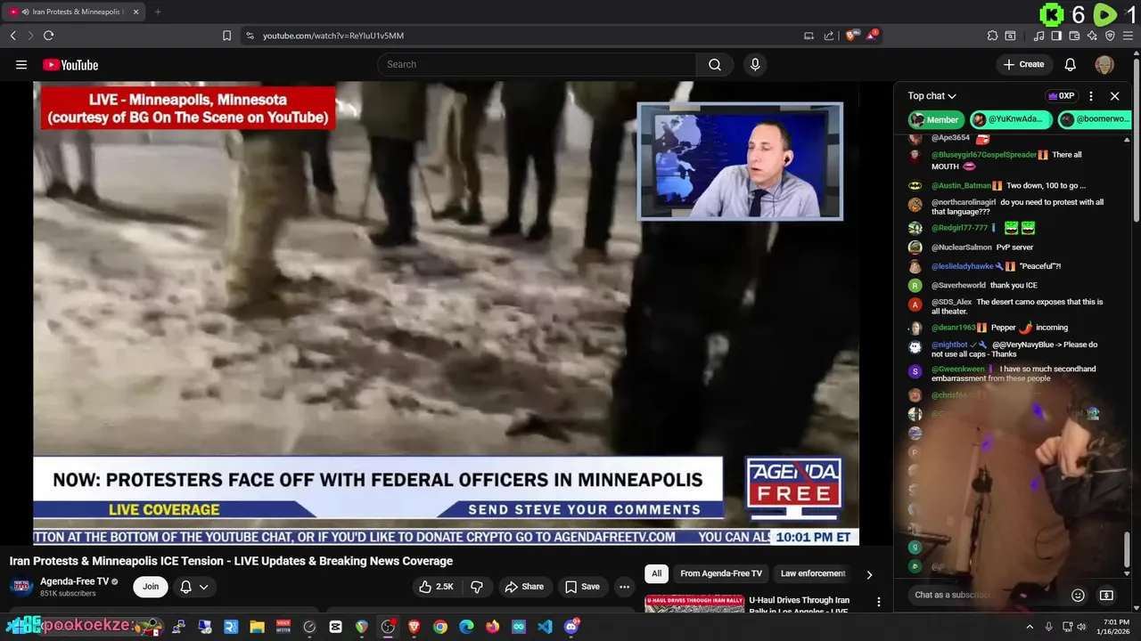Click the Brave Shields lion icon

[x=851, y=36]
